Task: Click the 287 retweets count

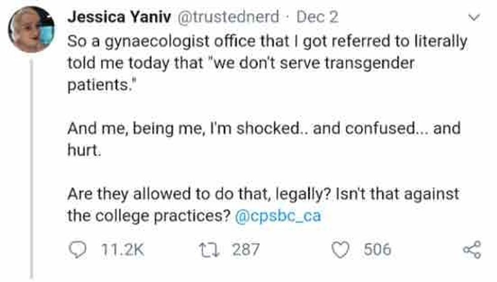Action: [245, 249]
